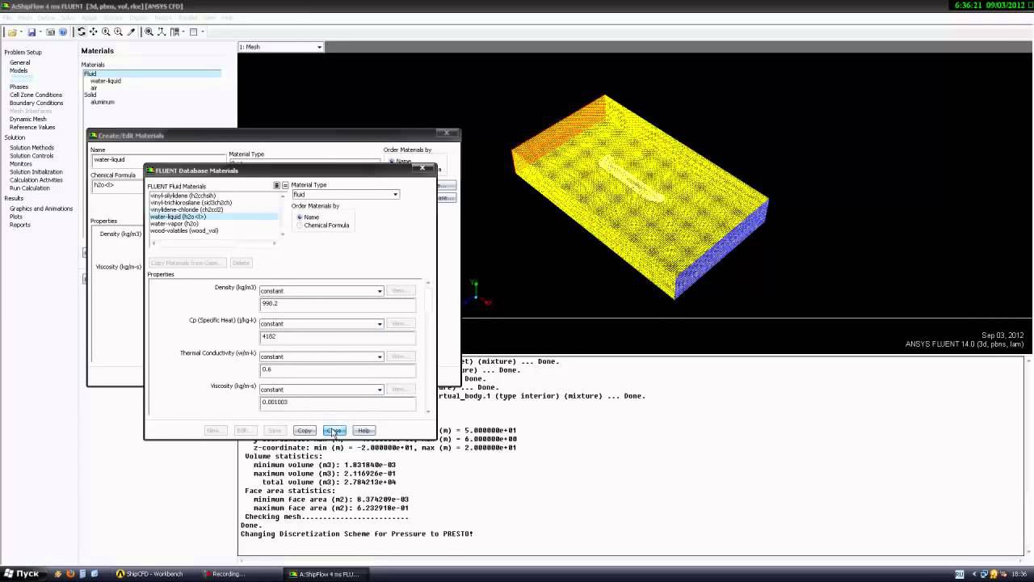Open Models in Problem Setup
Image resolution: width=1034 pixels, height=582 pixels.
click(x=19, y=70)
